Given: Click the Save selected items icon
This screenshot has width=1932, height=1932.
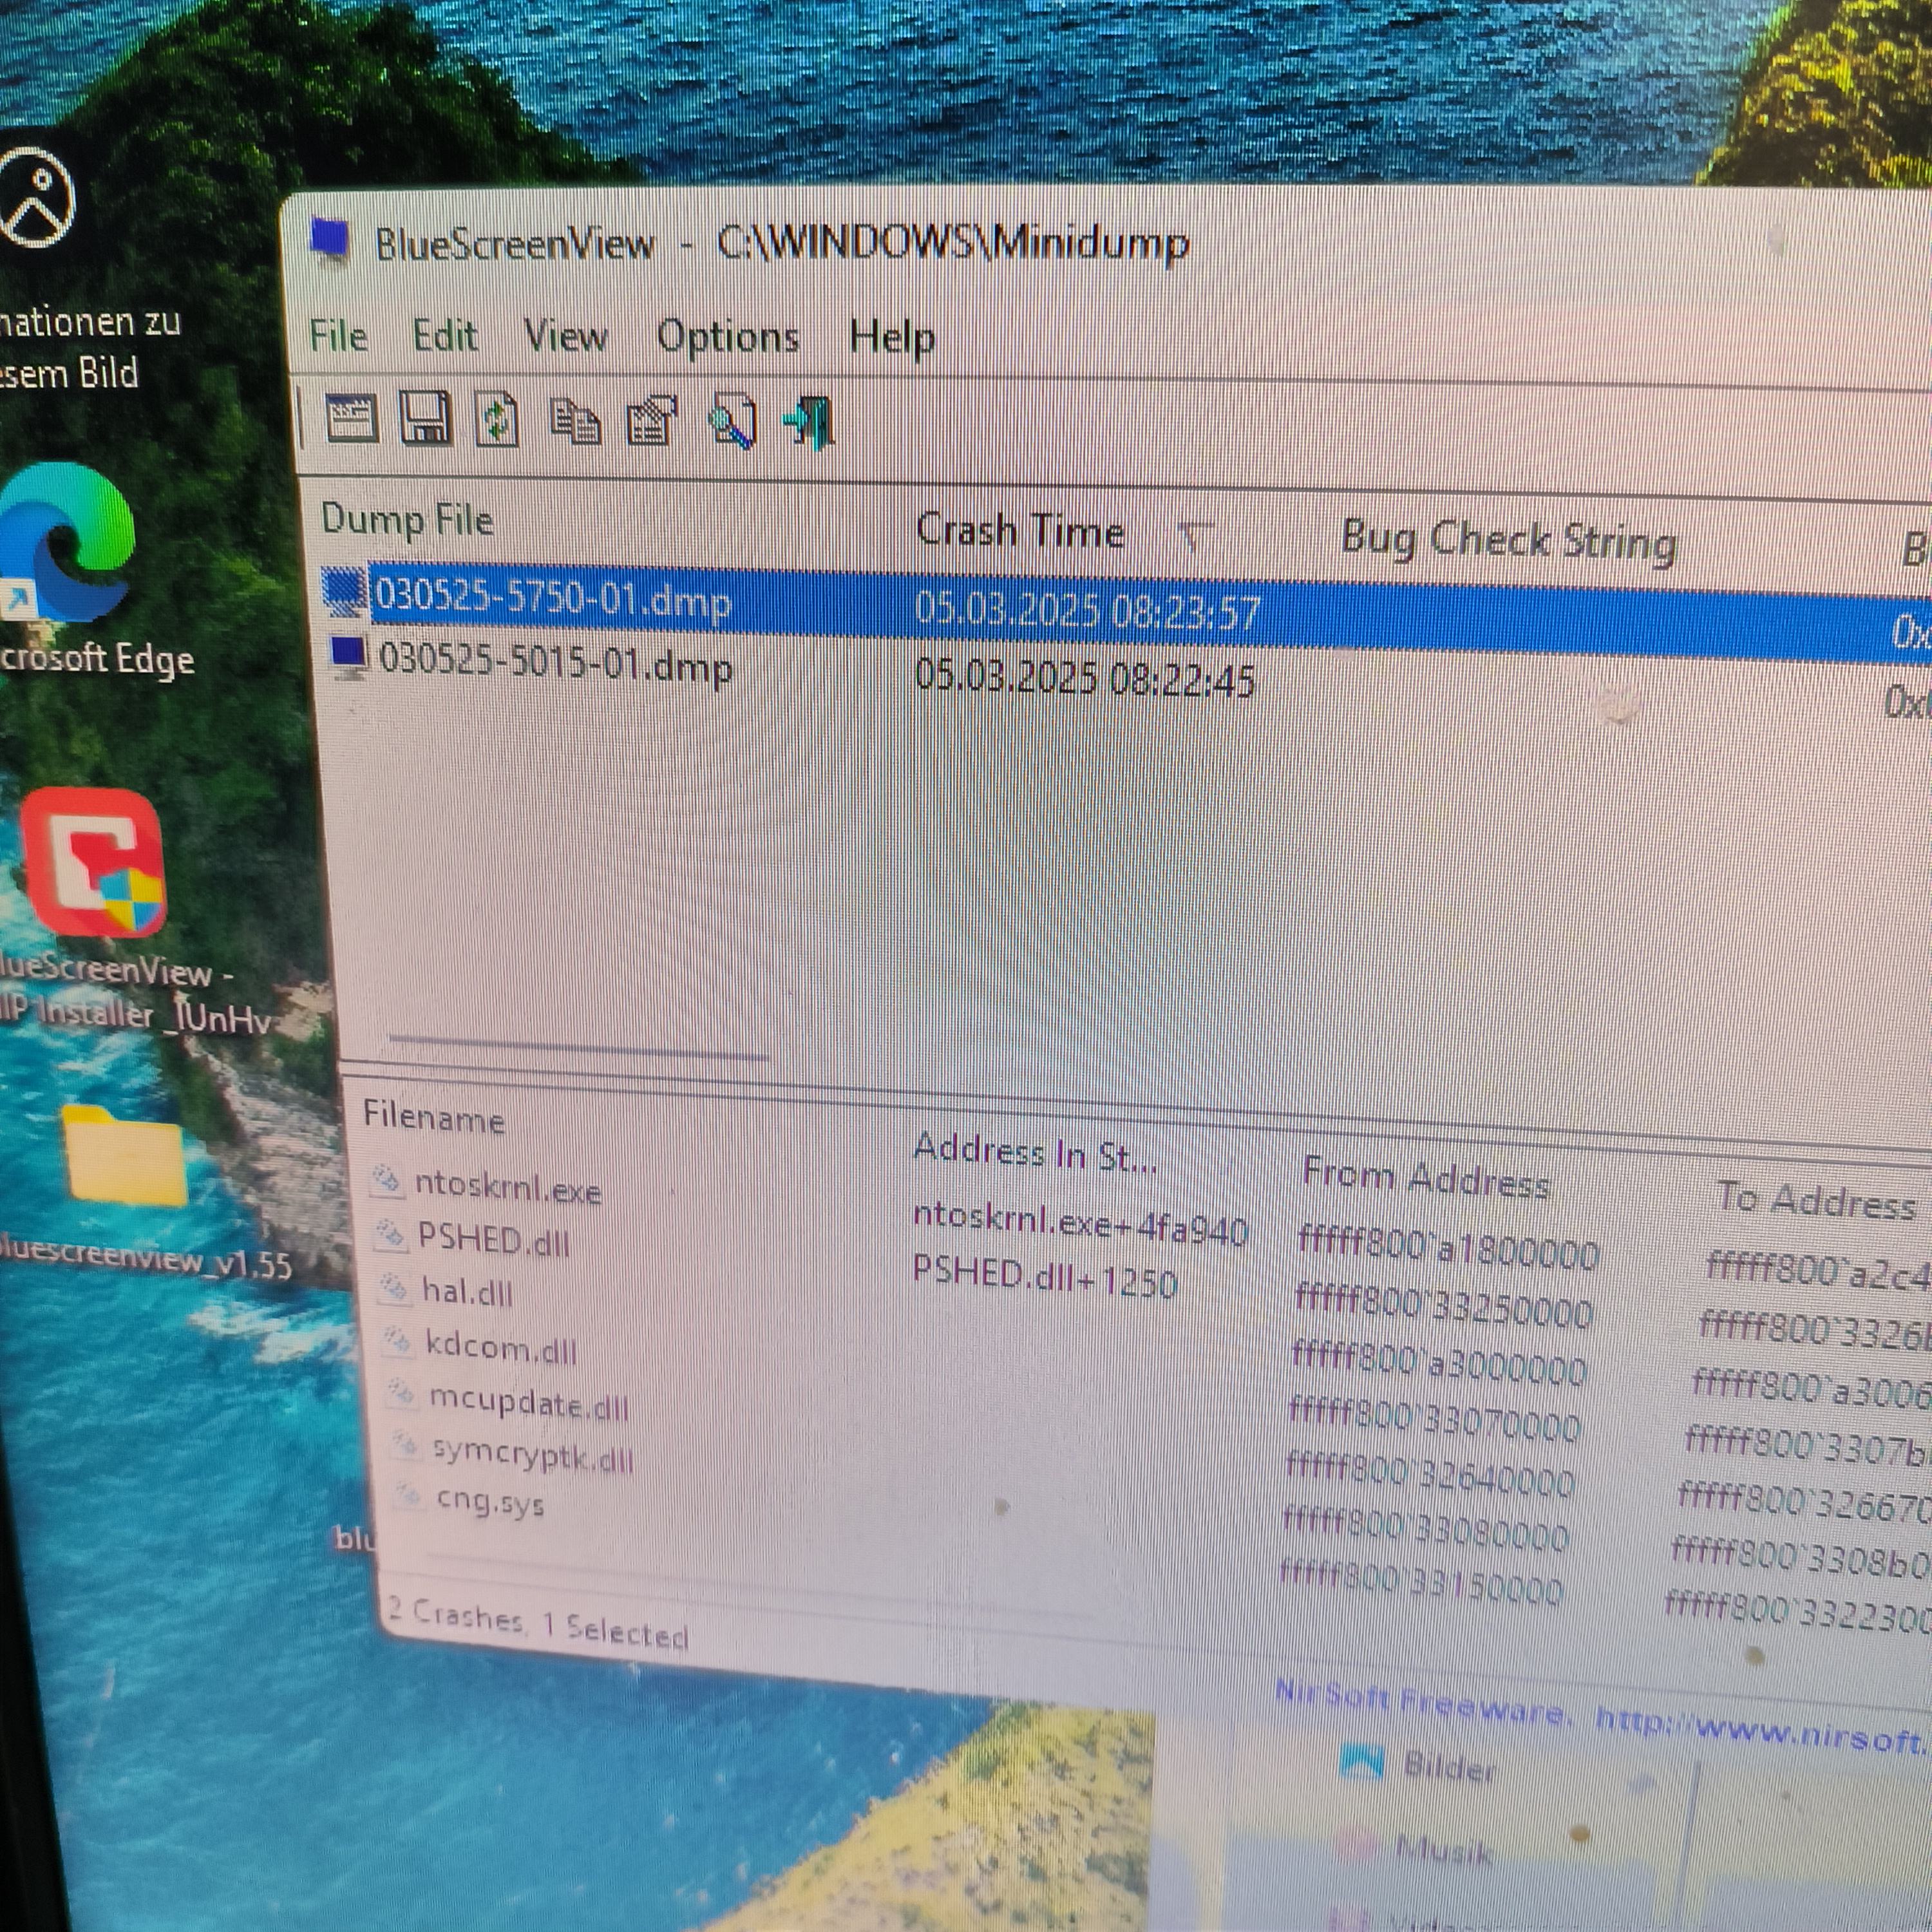Looking at the screenshot, I should [425, 418].
